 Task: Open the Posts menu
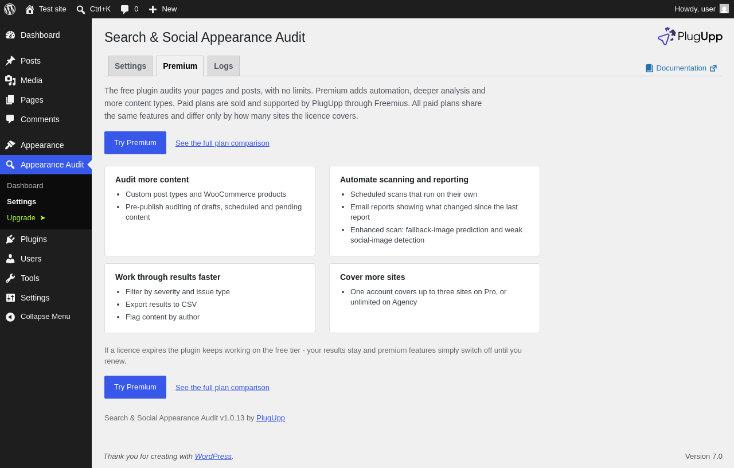46,61
